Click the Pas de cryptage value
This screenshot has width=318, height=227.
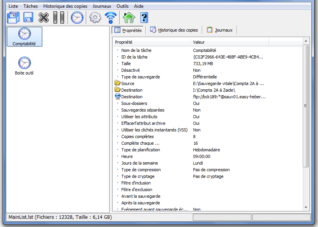pyautogui.click(x=208, y=176)
